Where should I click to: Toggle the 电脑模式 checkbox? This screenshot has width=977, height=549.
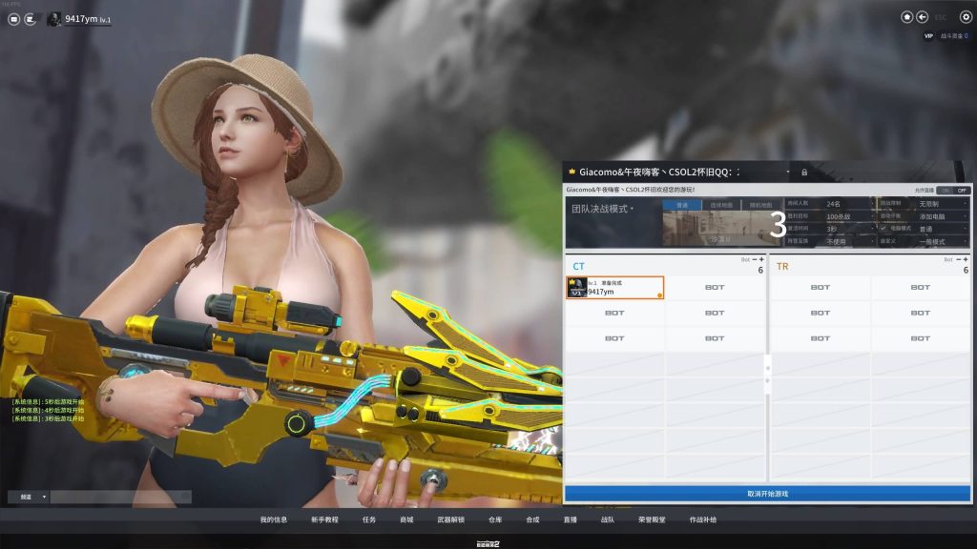883,229
